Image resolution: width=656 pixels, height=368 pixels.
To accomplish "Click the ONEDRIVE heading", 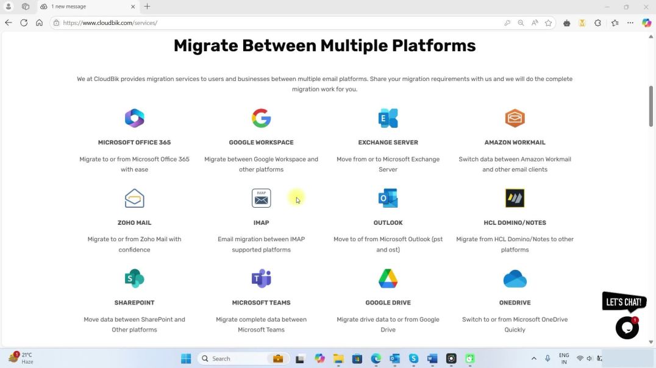I will (x=515, y=302).
